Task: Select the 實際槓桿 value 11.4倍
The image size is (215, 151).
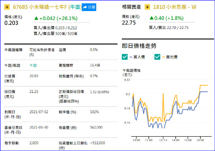Action: 95,65
